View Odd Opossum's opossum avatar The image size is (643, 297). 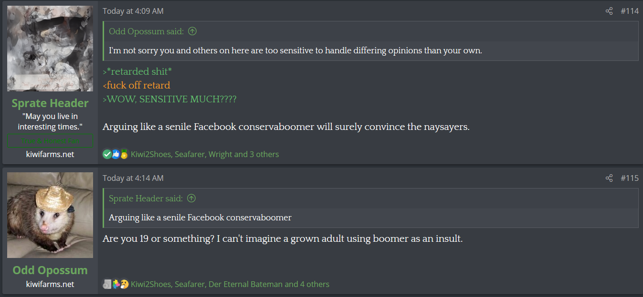click(50, 215)
